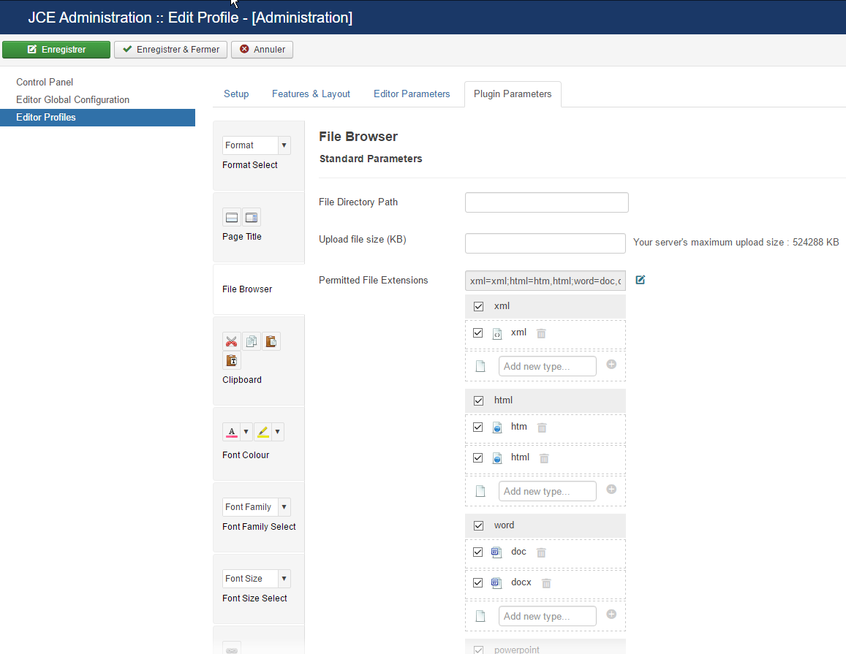Click the first Page Title icon
This screenshot has width=846, height=654.
click(232, 217)
